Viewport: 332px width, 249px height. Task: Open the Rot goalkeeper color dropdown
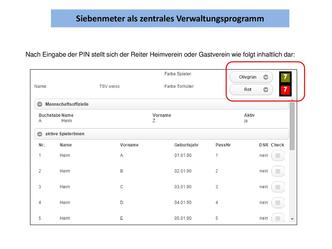(x=251, y=89)
